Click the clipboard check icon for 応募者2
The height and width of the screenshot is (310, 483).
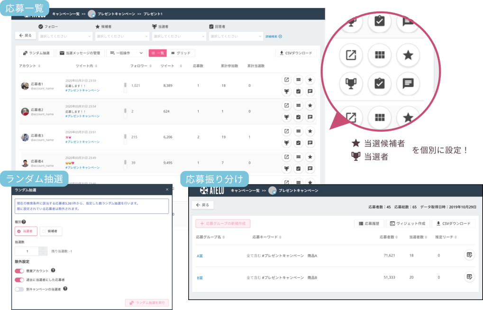click(298, 117)
